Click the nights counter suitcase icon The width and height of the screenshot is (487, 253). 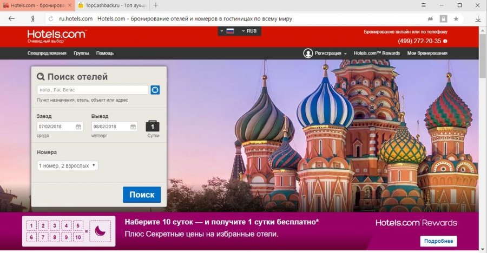point(153,126)
